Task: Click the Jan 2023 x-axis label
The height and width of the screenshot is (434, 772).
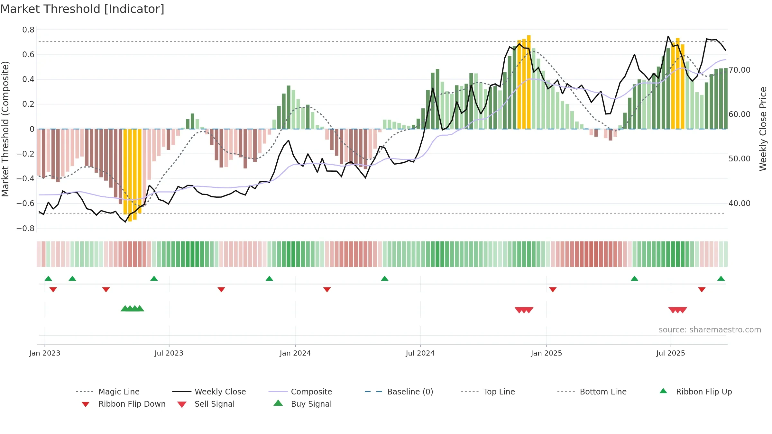Action: [x=45, y=353]
